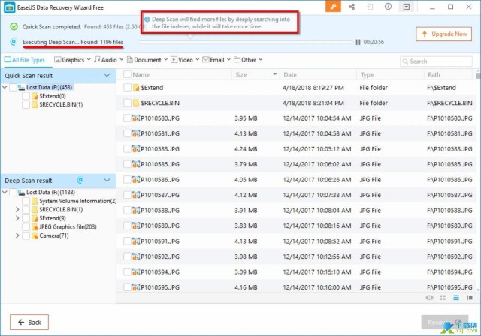Image resolution: width=481 pixels, height=336 pixels.
Task: Click the Camera folder icon in tree
Action: pos(35,235)
